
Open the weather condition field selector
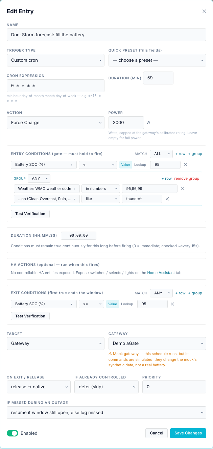coord(47,199)
